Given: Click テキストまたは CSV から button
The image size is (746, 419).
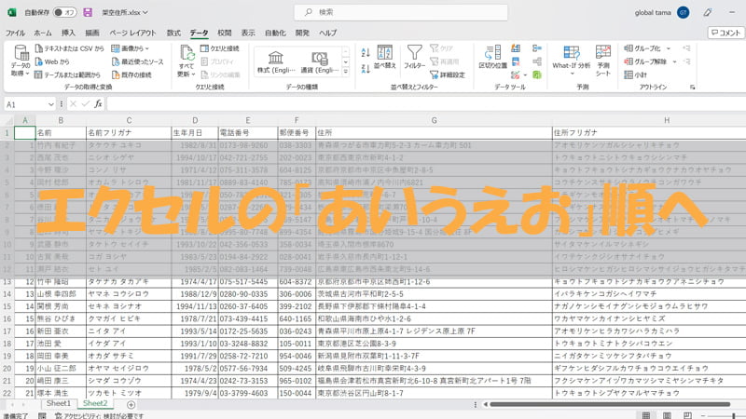Looking at the screenshot, I should pyautogui.click(x=71, y=47).
